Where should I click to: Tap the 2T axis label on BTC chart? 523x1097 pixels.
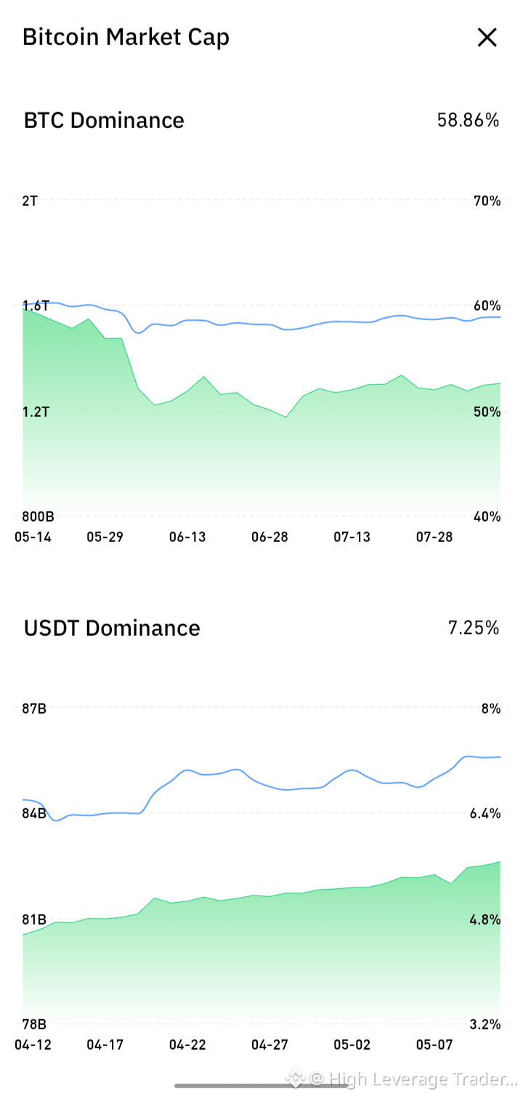point(30,201)
